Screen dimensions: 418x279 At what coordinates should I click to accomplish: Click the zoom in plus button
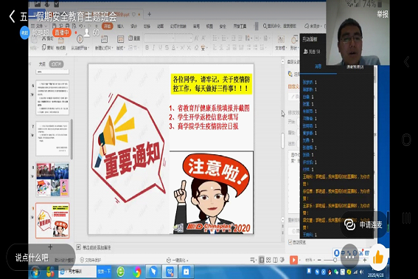click(x=365, y=260)
